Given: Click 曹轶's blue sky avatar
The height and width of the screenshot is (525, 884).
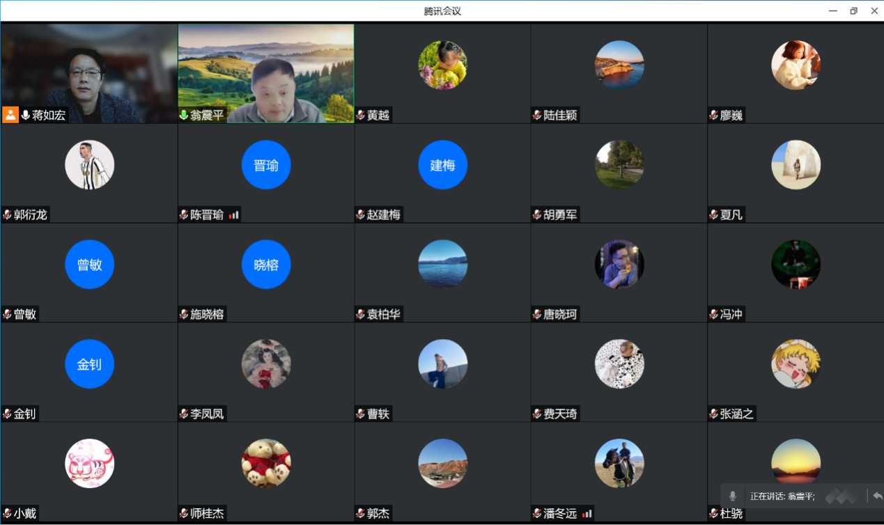Looking at the screenshot, I should 442,364.
